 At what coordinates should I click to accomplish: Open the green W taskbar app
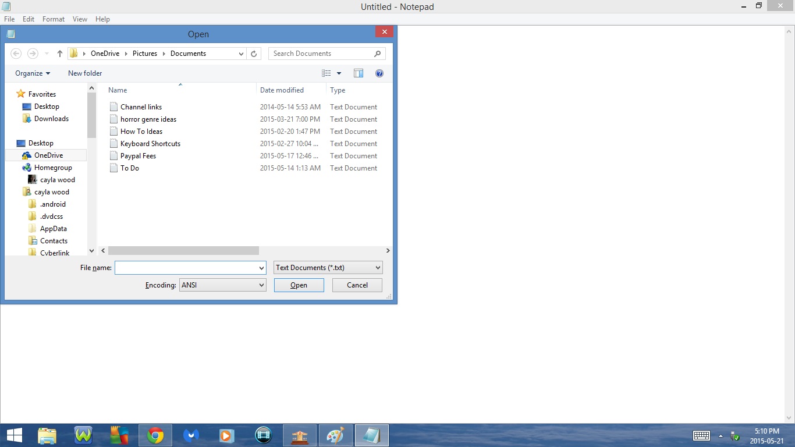(x=83, y=435)
